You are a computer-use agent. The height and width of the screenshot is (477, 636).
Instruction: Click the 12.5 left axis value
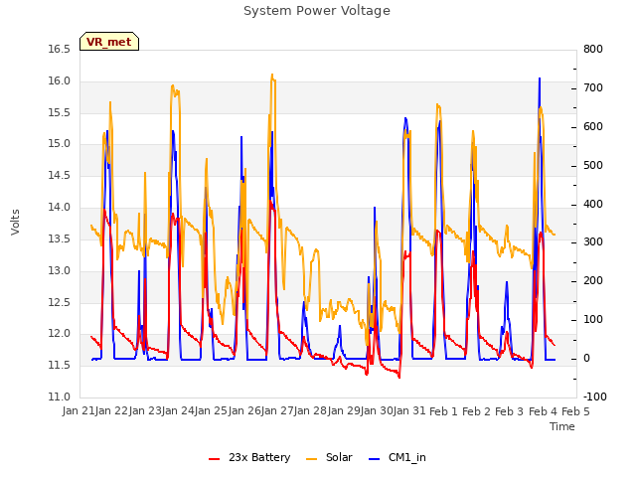coord(60,302)
